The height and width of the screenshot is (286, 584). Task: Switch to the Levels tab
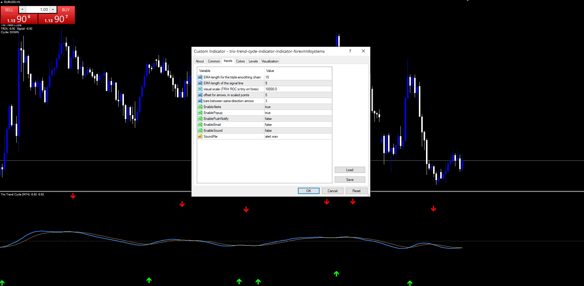(253, 61)
